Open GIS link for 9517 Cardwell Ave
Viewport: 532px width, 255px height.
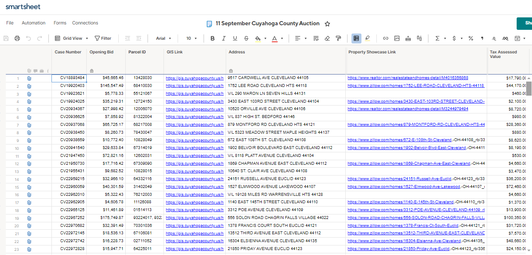click(195, 78)
